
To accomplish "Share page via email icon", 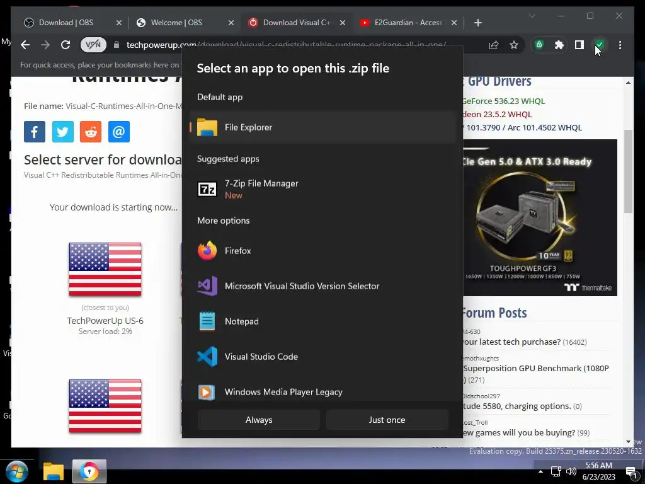I will [119, 132].
